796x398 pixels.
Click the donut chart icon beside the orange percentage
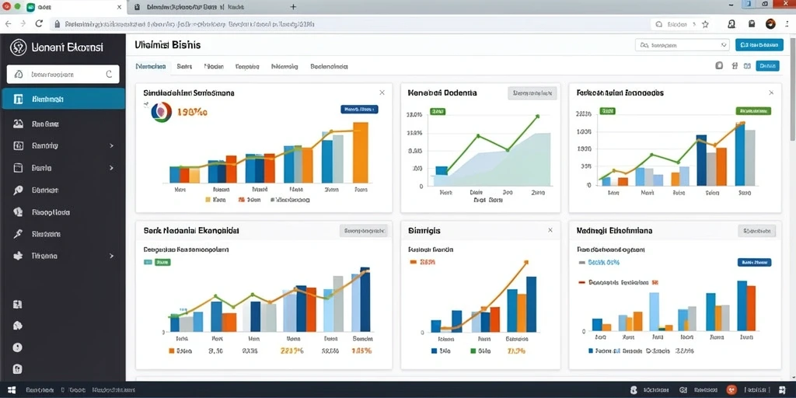[161, 111]
